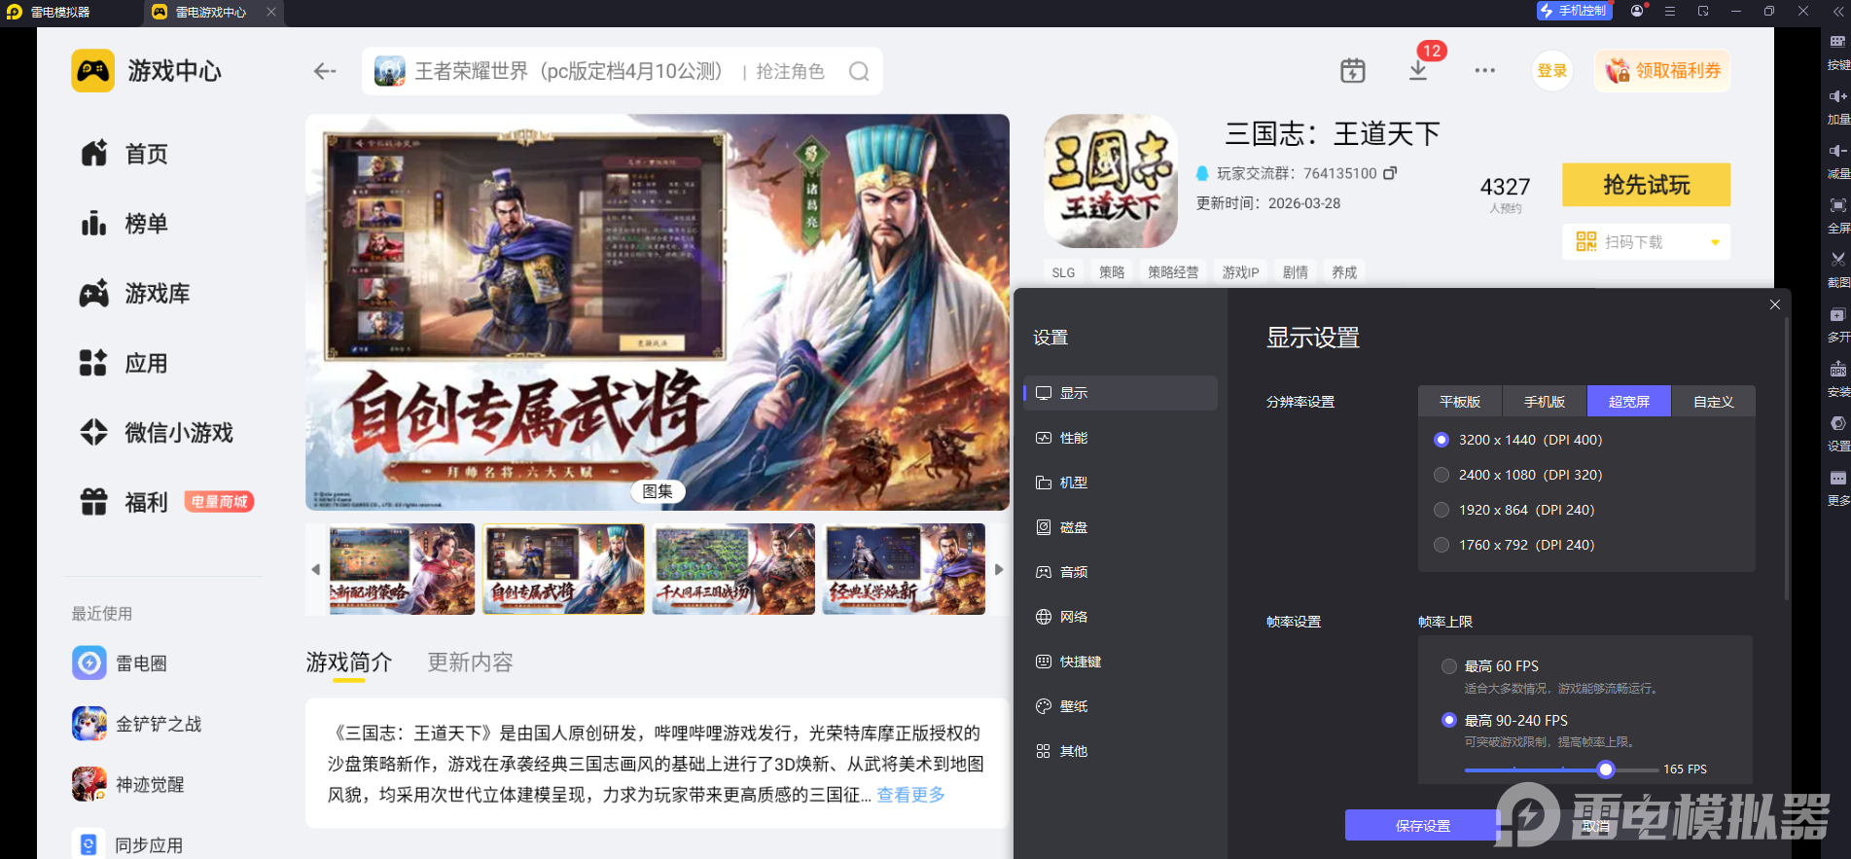Open the 榜单 rankings page
Screen dimensions: 1851x859
(x=125, y=224)
